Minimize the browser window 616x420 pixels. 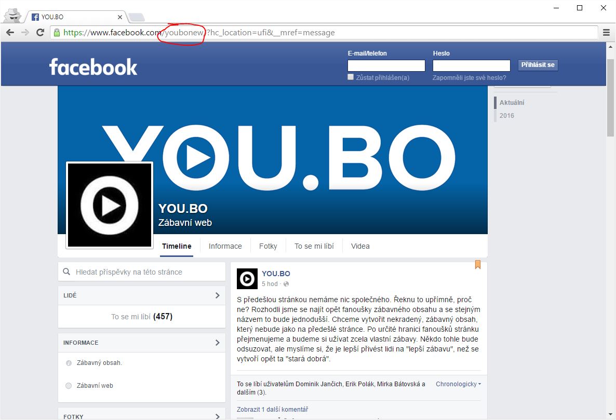pos(556,8)
